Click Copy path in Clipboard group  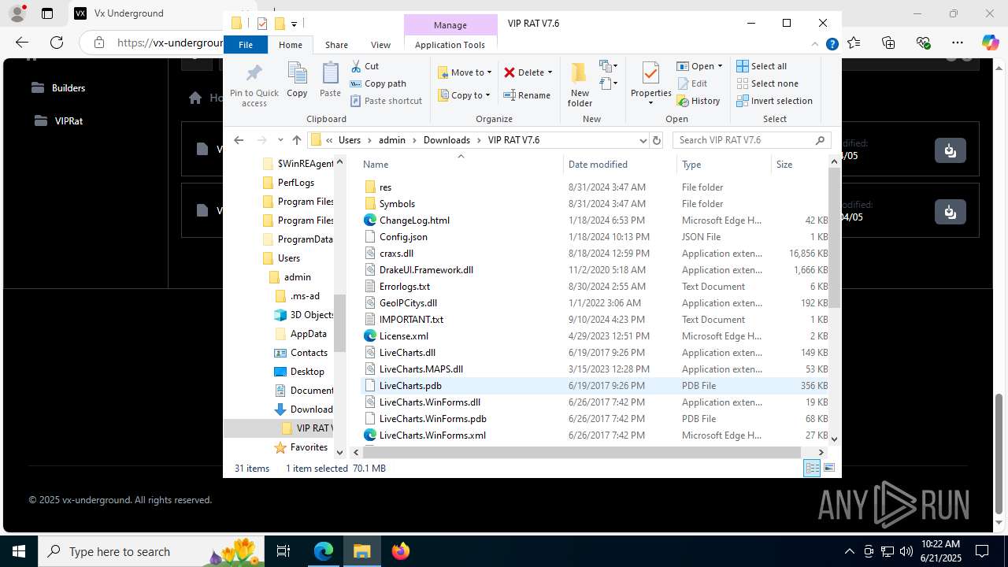[x=378, y=83]
